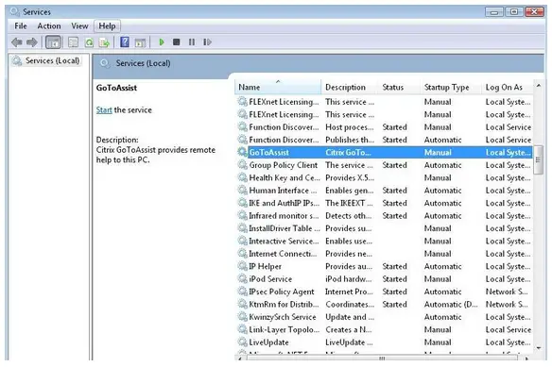Click the vertical scrollbar up arrow
Image resolution: width=552 pixels, height=367 pixels.
click(538, 86)
